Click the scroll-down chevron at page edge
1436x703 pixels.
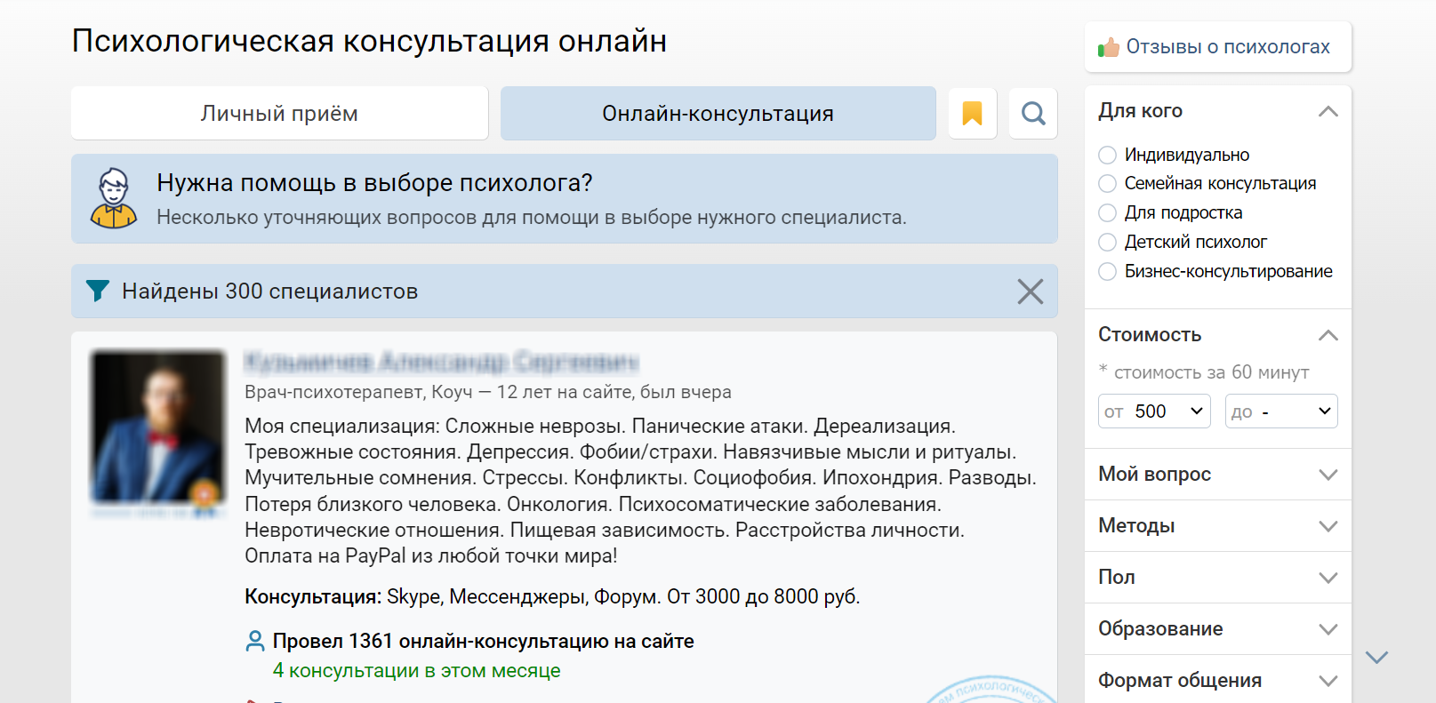point(1376,658)
